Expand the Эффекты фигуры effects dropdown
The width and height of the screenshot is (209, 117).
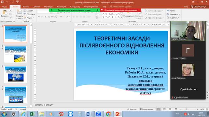click(x=163, y=18)
